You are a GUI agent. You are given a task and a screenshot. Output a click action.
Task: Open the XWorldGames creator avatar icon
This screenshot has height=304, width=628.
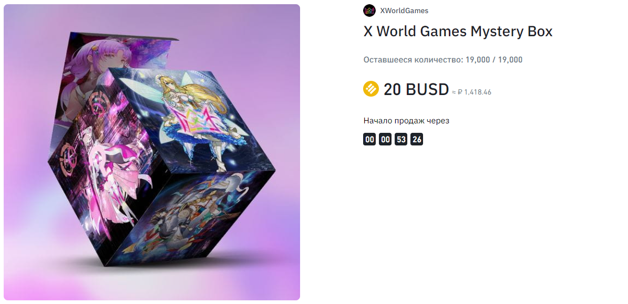click(369, 11)
